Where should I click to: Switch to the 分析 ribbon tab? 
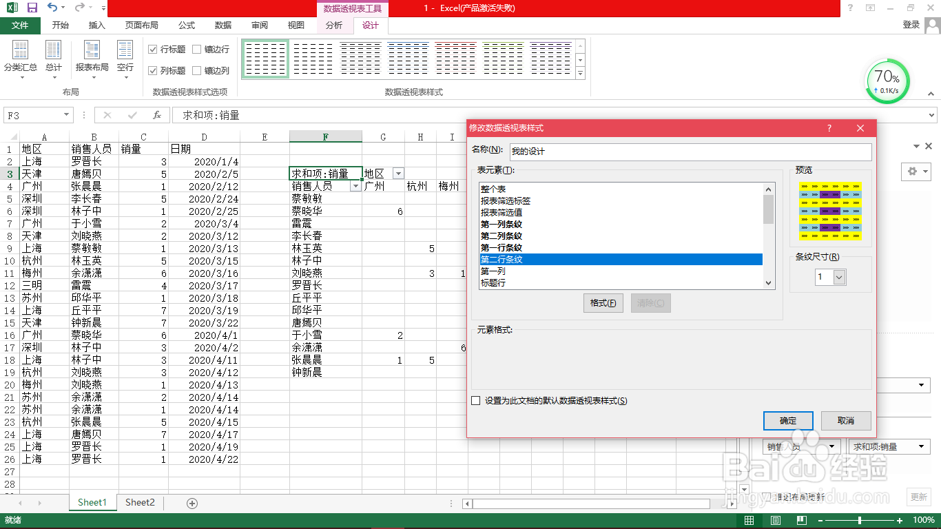[x=334, y=25]
